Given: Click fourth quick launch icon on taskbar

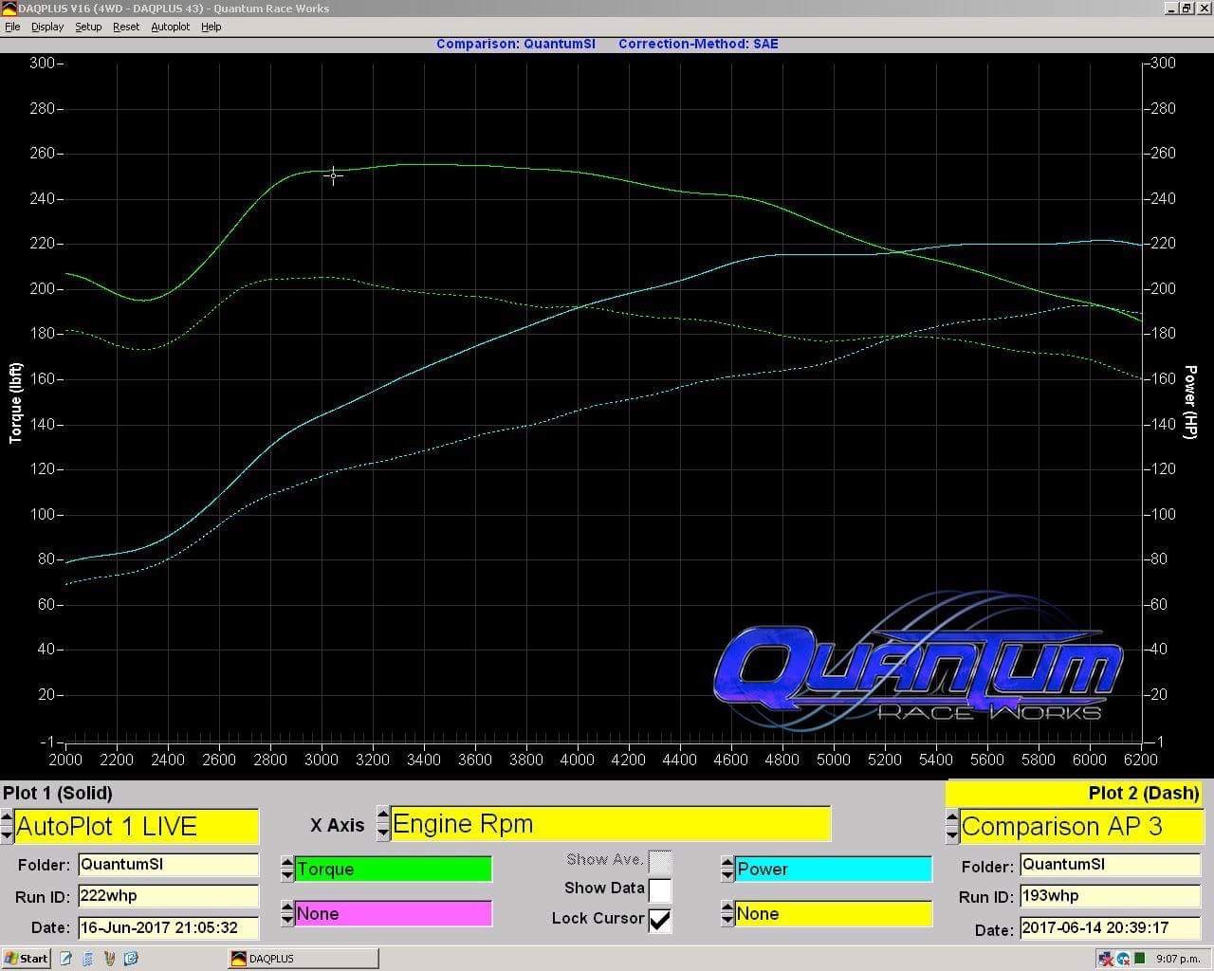Looking at the screenshot, I should point(131,958).
